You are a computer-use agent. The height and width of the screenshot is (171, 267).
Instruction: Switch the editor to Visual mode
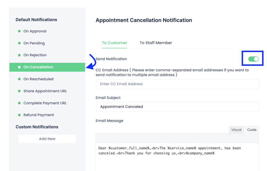[x=236, y=130]
